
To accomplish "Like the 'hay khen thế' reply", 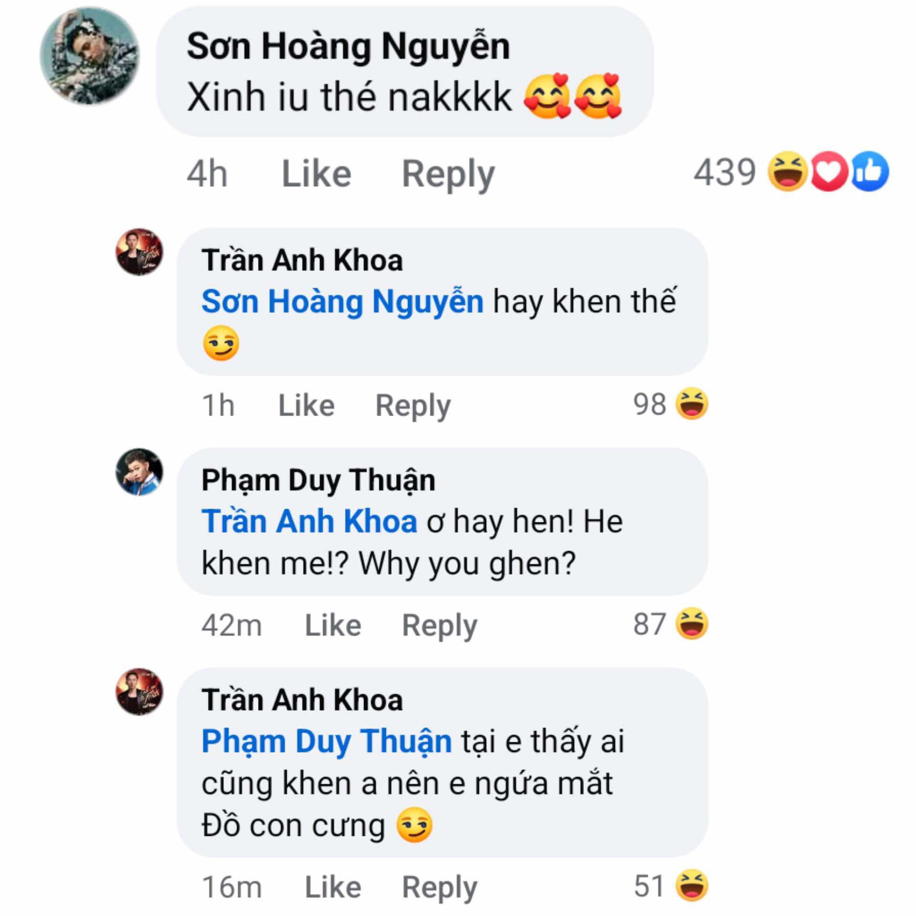I will [x=306, y=406].
